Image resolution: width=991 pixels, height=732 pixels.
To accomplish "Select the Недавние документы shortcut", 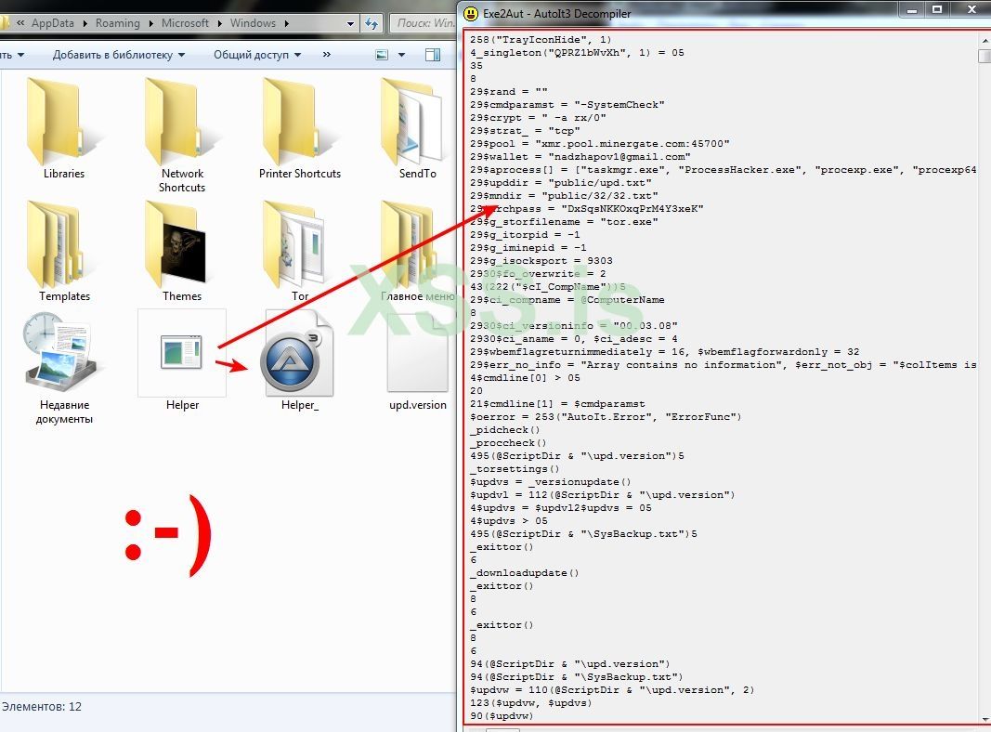I will [x=64, y=369].
